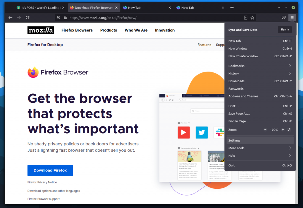
Task: Click the Download Firefox button
Action: click(50, 171)
